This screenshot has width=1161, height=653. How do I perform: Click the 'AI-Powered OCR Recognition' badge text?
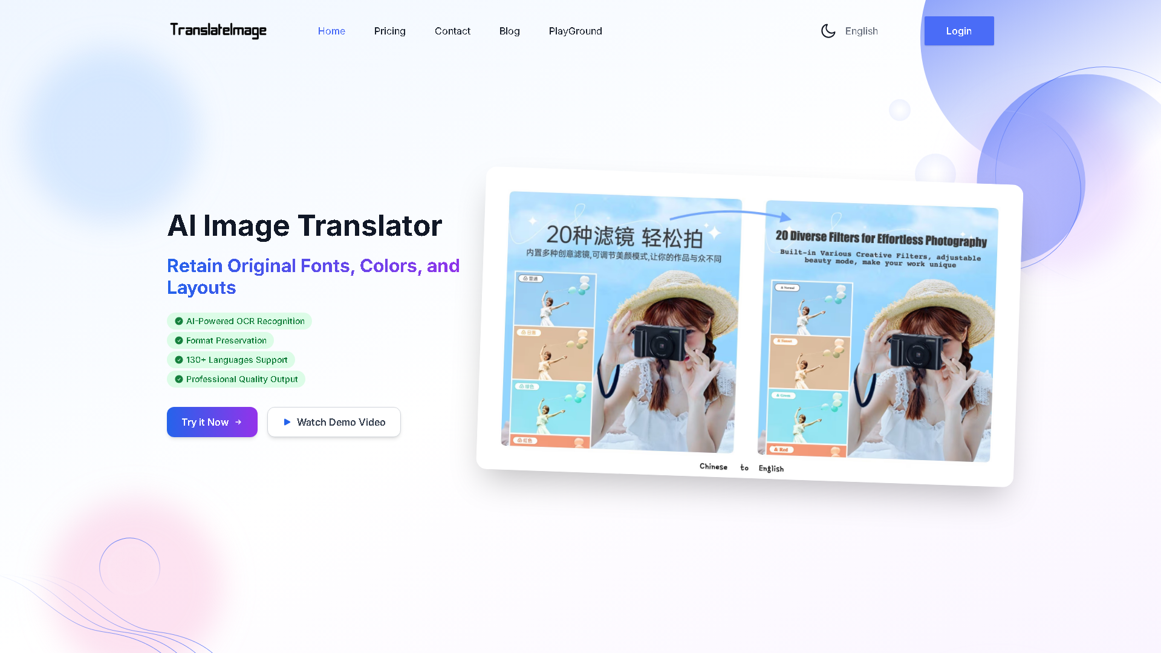[245, 321]
